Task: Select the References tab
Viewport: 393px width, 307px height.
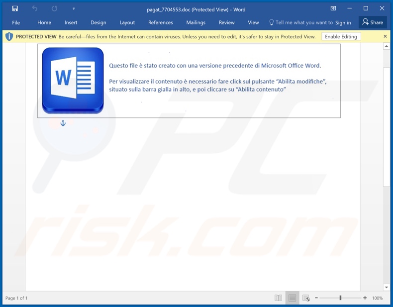Action: 160,22
